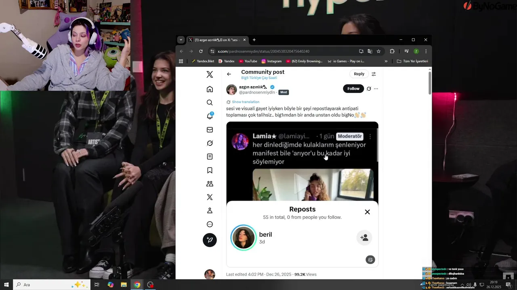Click the Reply button
The image size is (517, 290).
[x=359, y=74]
